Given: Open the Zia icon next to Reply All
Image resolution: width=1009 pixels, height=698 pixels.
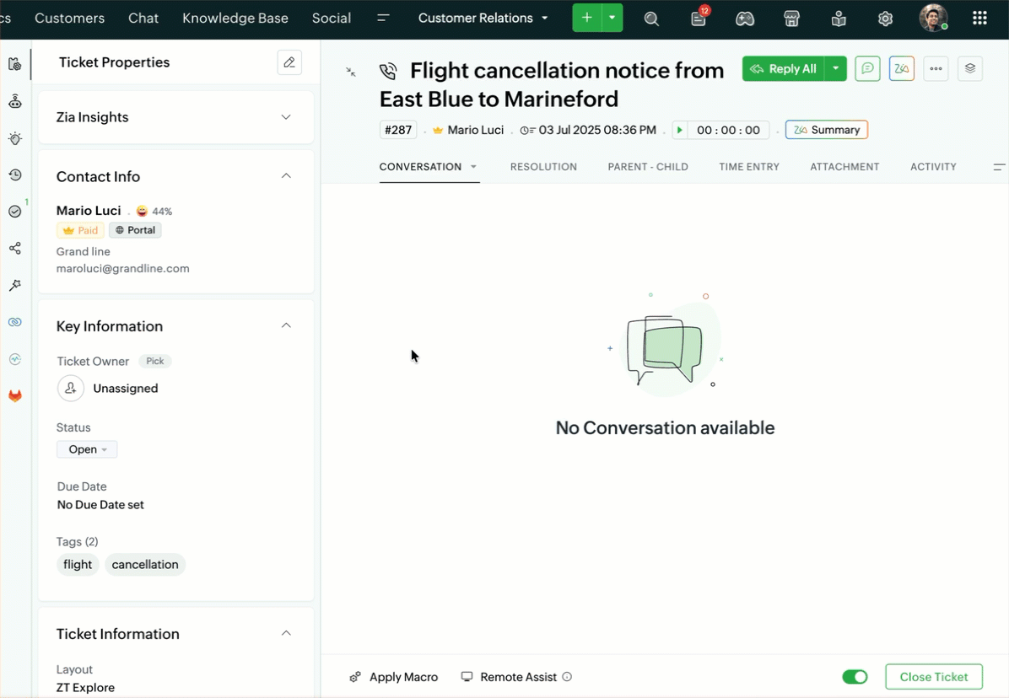Looking at the screenshot, I should (x=902, y=69).
